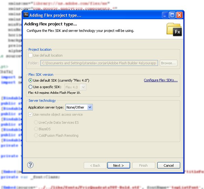Viewport: 204px width, 189px height.
Task: Select Use default SDK radio button
Action: tap(31, 81)
